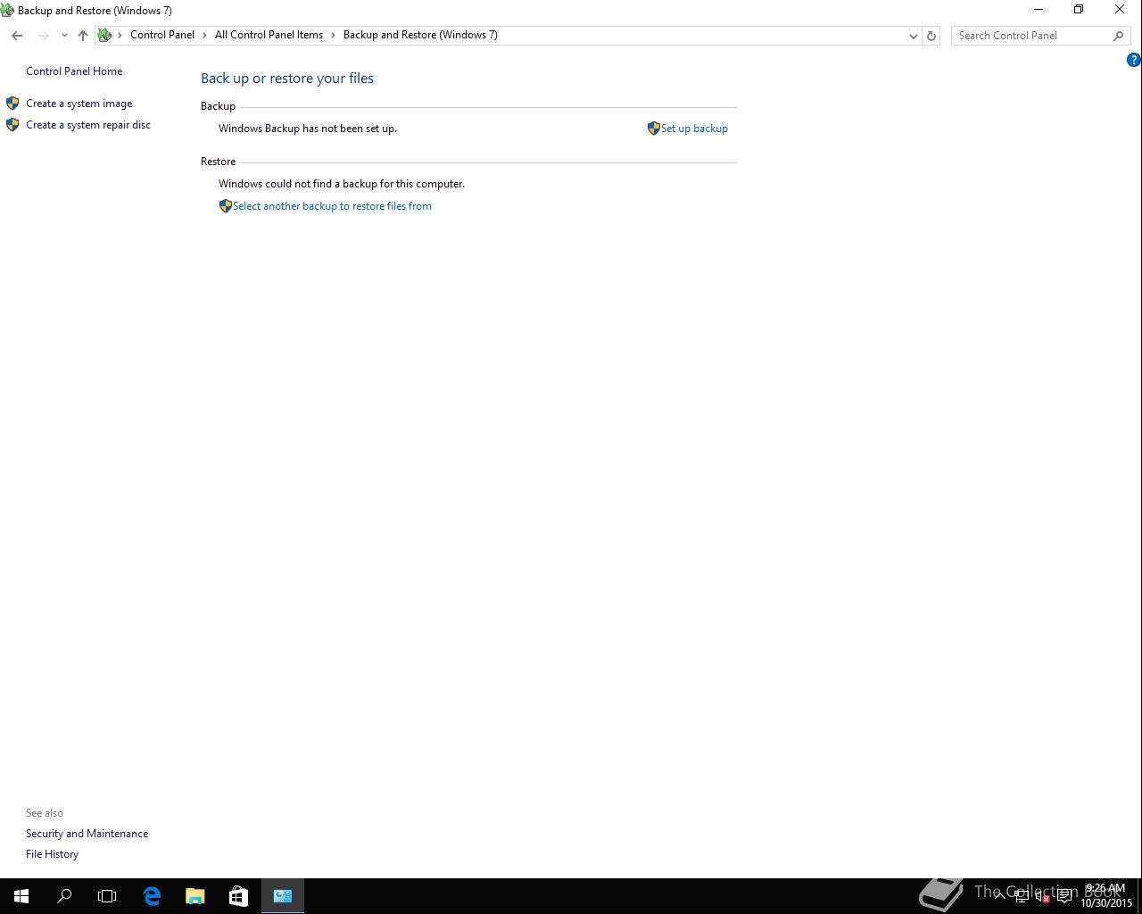Go back with the Back arrow

click(17, 36)
